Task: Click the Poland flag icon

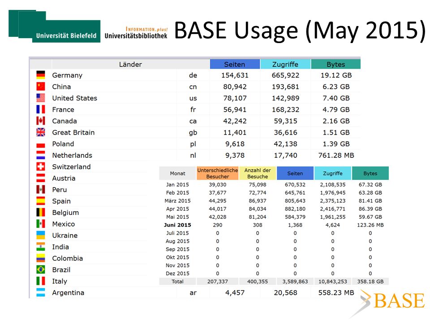Action: (x=41, y=144)
